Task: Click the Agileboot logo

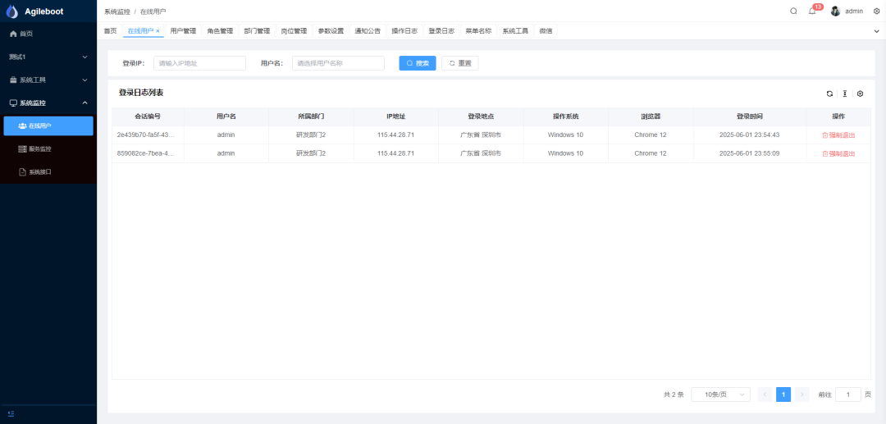Action: coord(12,11)
